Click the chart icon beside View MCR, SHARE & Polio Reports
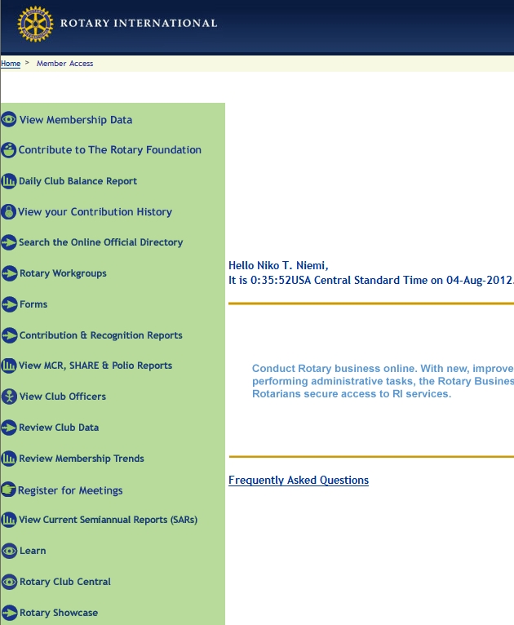The height and width of the screenshot is (625, 514). pyautogui.click(x=9, y=366)
